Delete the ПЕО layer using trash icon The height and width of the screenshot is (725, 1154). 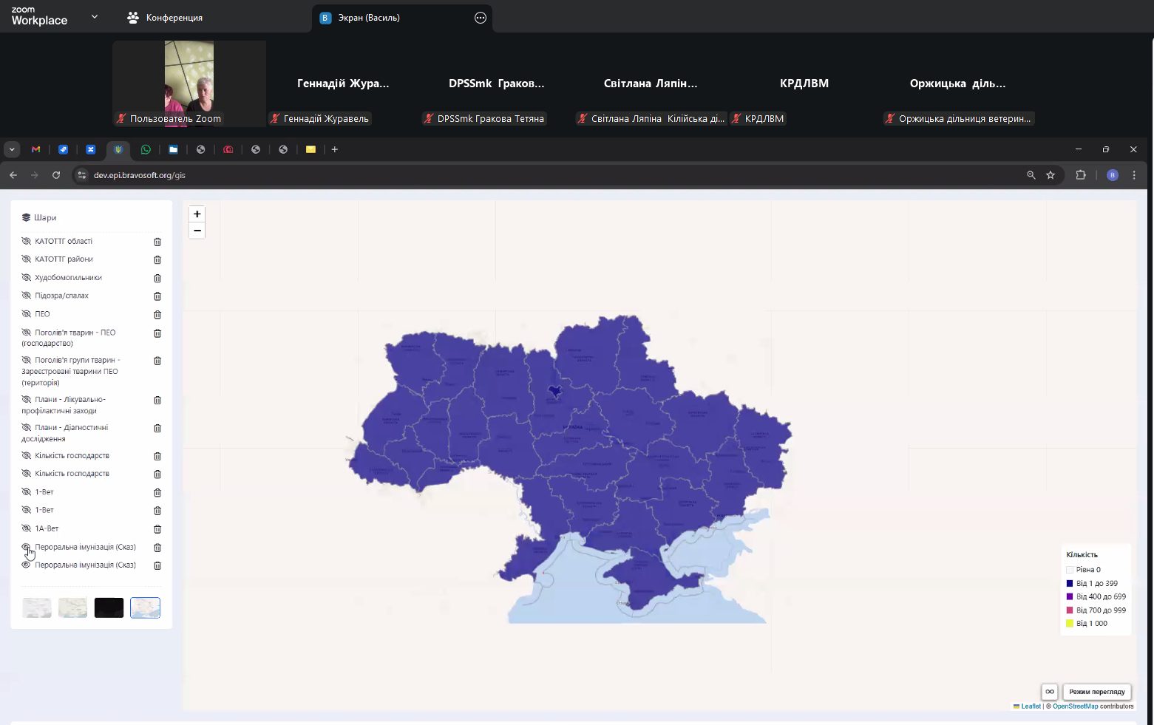click(x=157, y=314)
